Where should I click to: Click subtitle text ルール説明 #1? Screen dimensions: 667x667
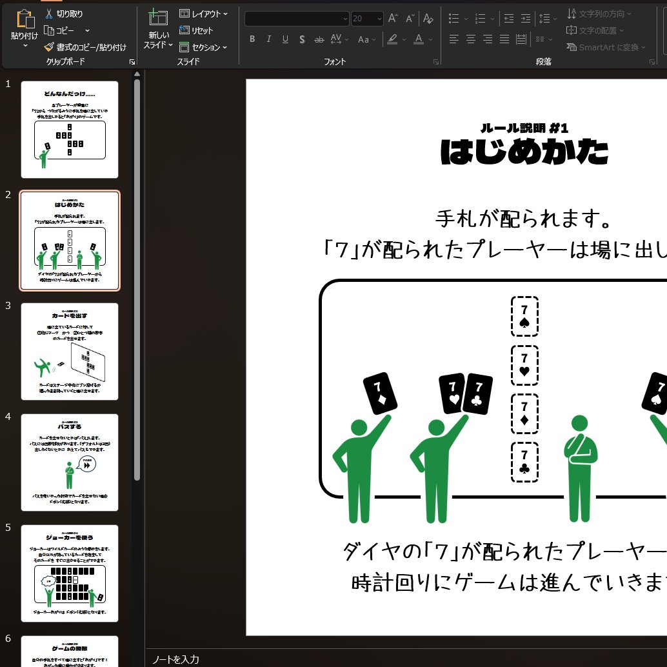(x=524, y=128)
